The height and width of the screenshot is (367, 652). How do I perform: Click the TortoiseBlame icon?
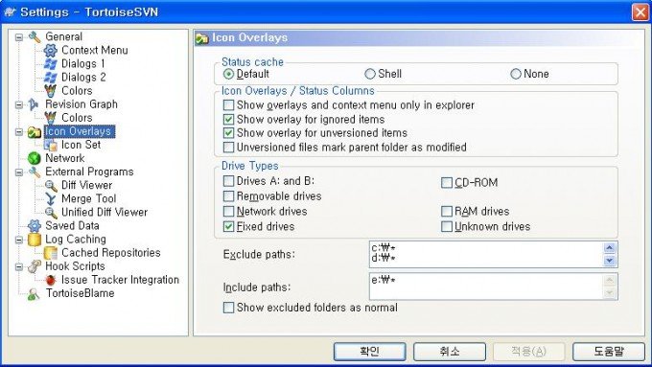pos(35,293)
